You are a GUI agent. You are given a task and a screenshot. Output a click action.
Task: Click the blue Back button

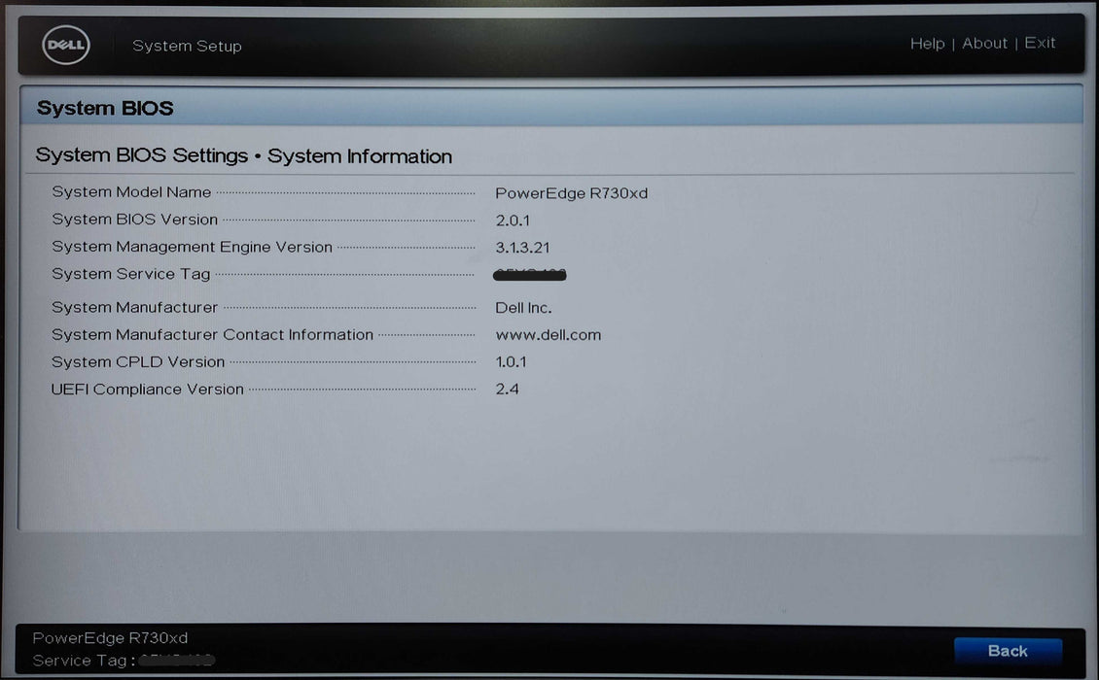1008,651
